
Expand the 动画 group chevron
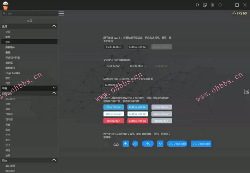54,88
